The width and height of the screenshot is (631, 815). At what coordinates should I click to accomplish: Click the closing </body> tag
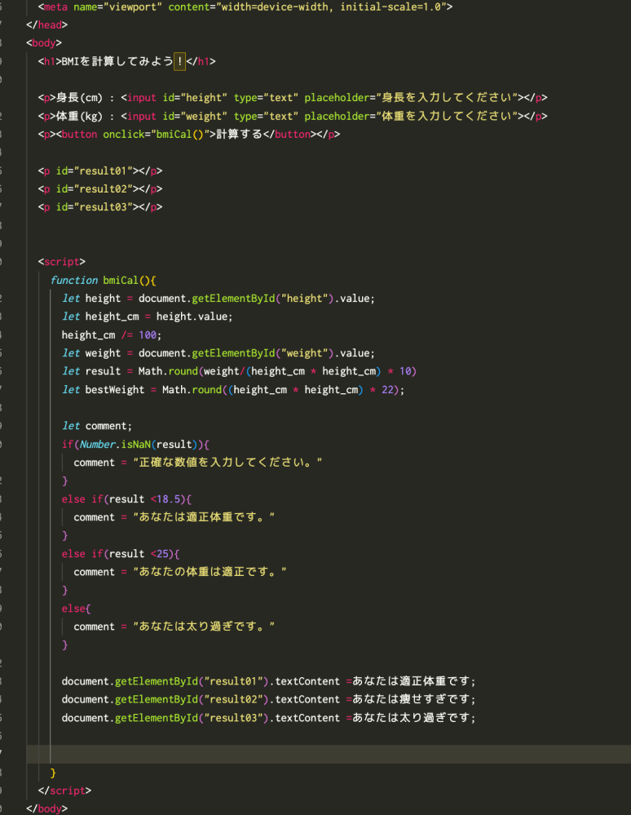point(46,808)
